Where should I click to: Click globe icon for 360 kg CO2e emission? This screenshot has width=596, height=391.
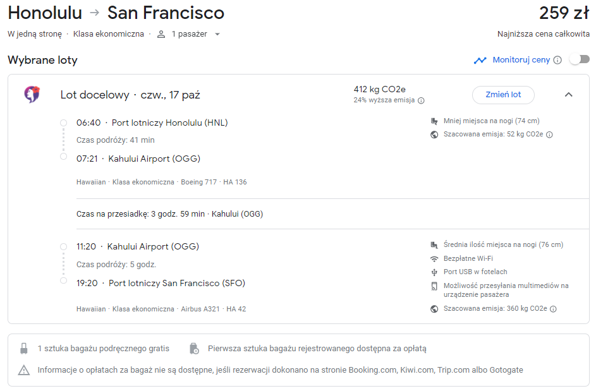click(434, 309)
